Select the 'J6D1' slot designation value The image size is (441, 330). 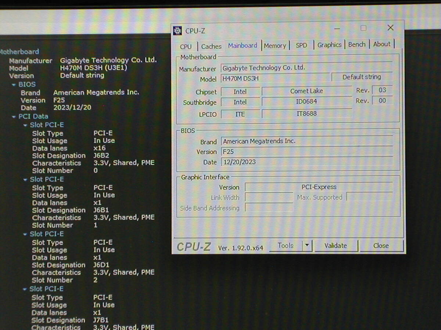tap(101, 265)
